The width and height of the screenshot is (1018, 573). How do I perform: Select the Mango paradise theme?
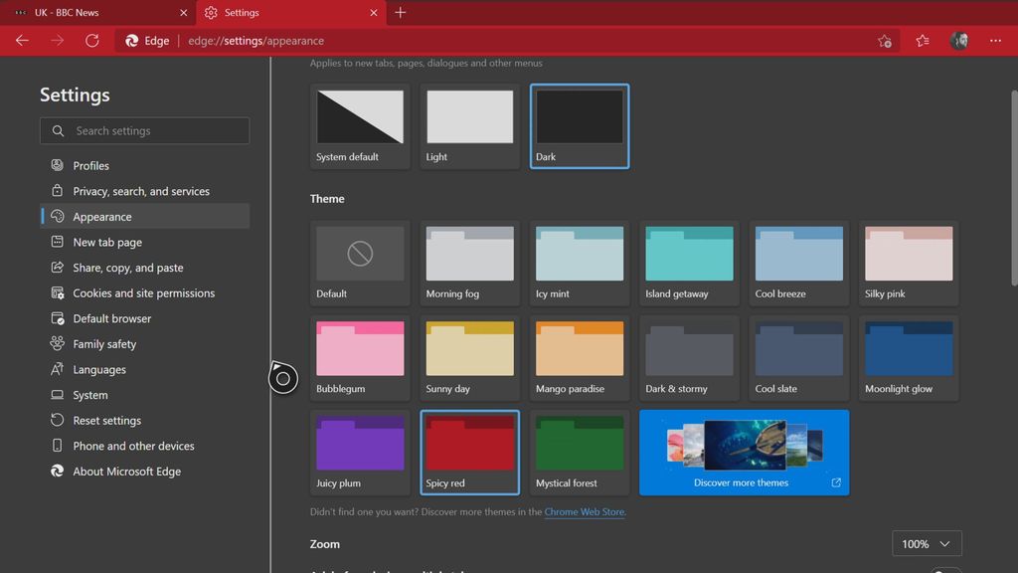coord(579,357)
